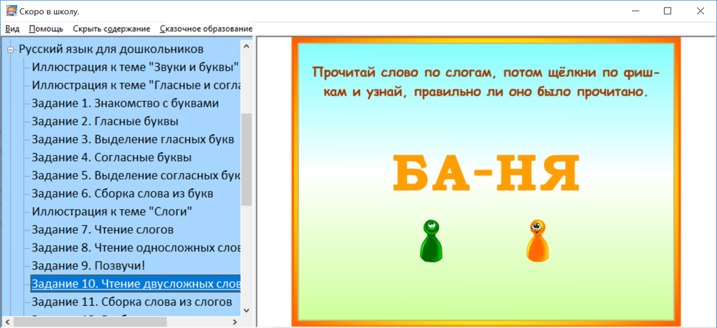Select Задание 9. Позвучи!

click(88, 265)
